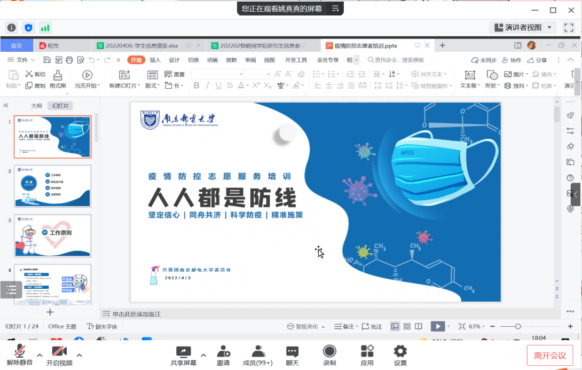Unmute the microphone (解除静音)
Viewport: 582px width, 370px height.
point(20,355)
